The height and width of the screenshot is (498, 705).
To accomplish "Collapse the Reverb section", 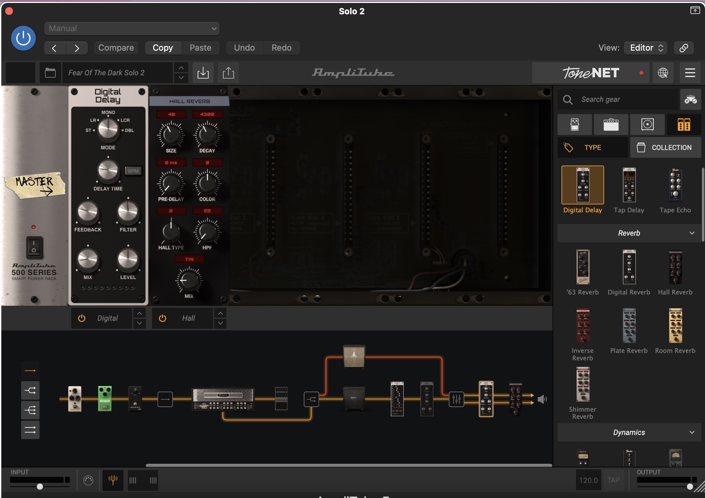I will tap(629, 233).
